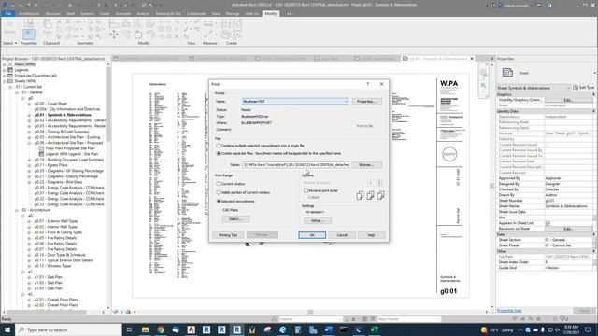The width and height of the screenshot is (598, 336).
Task: Select a0.10 - Door Types & Schedule sheet
Action: click(60, 255)
